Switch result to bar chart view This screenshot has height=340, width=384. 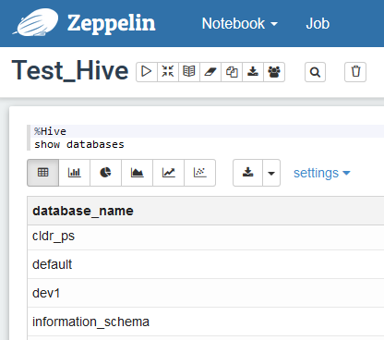pyautogui.click(x=74, y=173)
